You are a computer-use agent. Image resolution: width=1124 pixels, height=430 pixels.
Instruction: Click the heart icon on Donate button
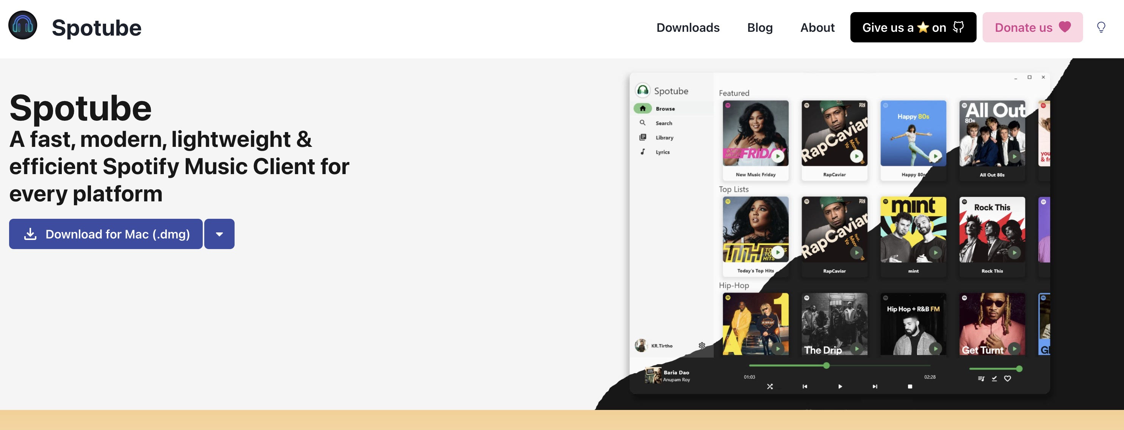pyautogui.click(x=1065, y=27)
